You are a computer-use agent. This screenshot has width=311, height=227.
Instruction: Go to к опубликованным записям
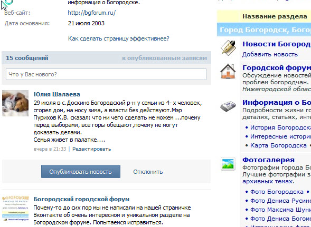[164, 58]
